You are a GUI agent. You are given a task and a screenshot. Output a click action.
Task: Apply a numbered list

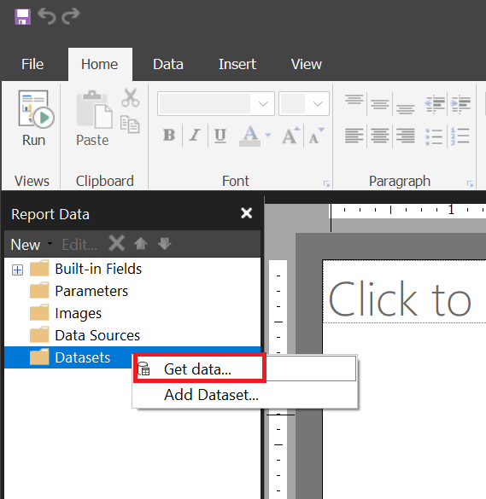[x=460, y=136]
